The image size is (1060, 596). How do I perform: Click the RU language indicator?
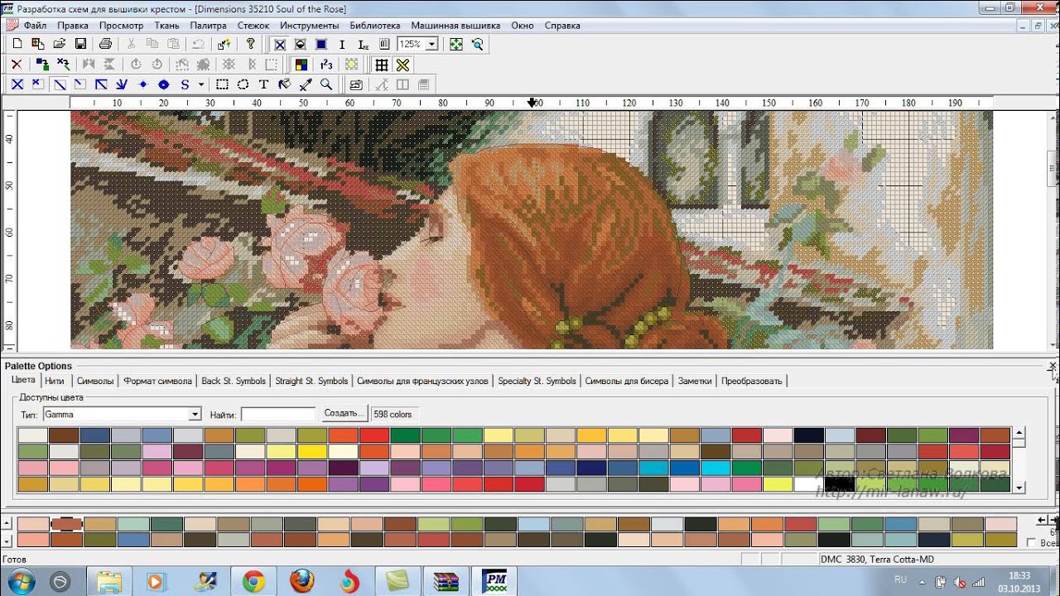click(x=900, y=579)
